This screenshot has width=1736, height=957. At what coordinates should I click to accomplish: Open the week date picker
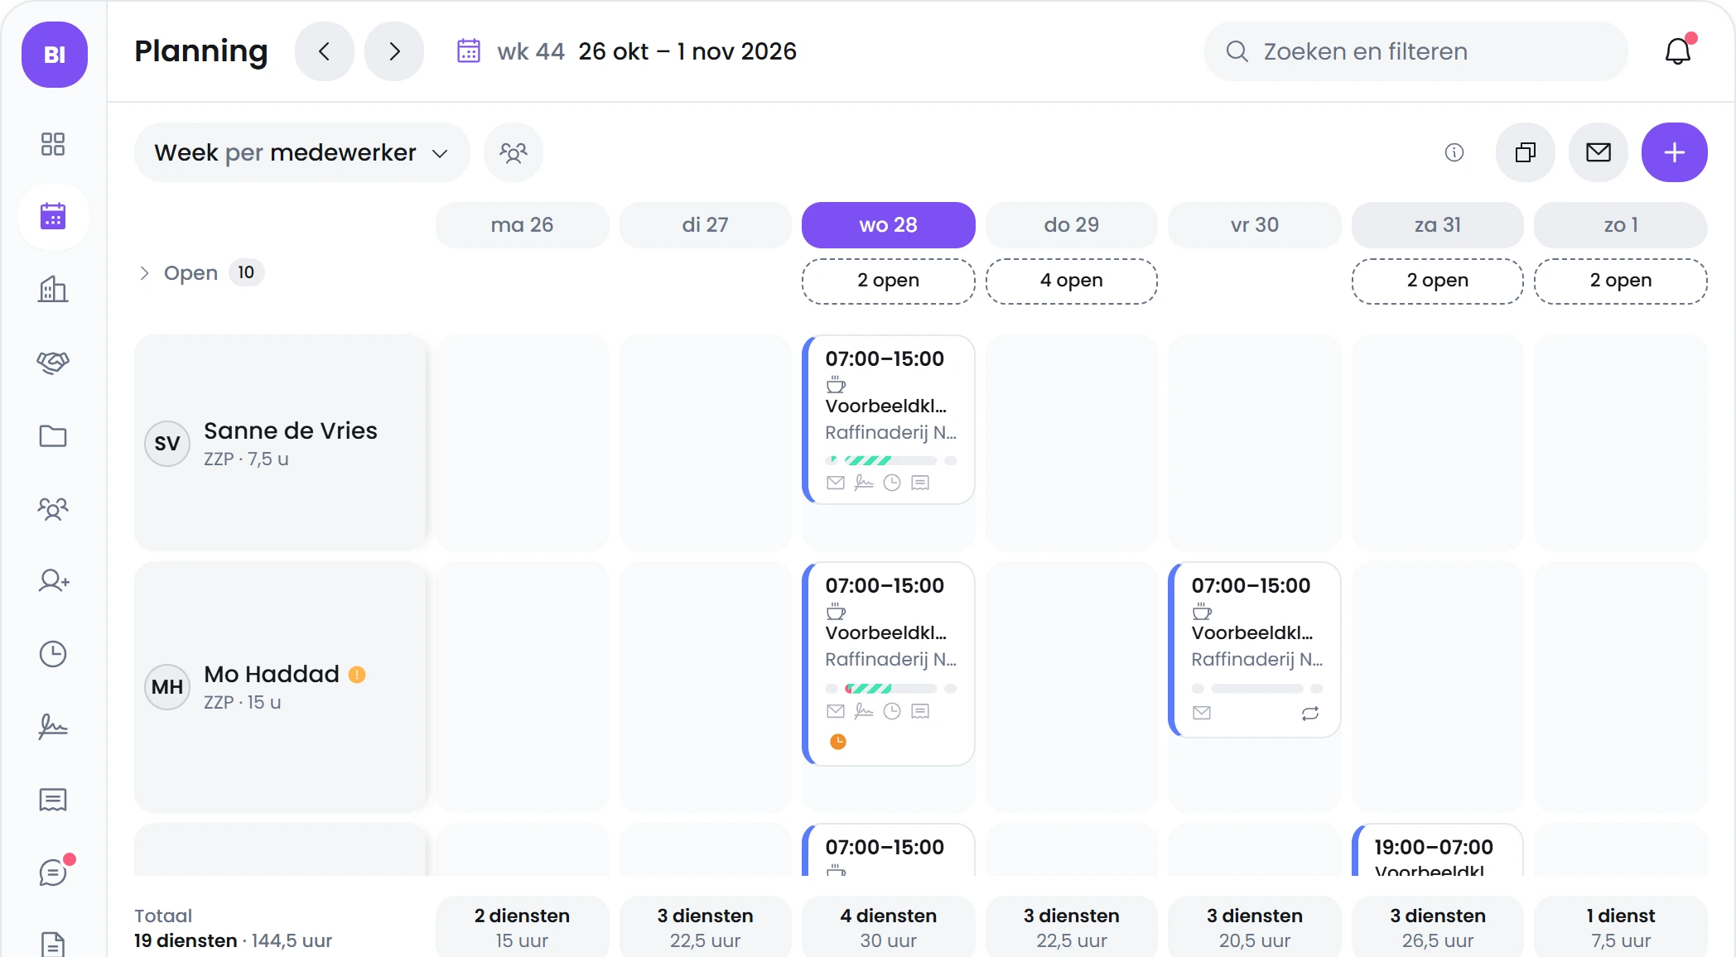click(627, 51)
